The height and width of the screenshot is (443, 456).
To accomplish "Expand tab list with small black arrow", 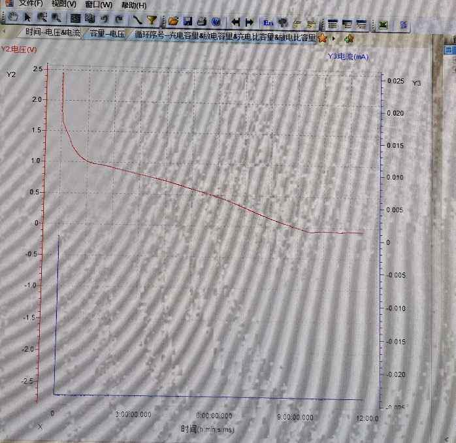I will click(x=334, y=38).
